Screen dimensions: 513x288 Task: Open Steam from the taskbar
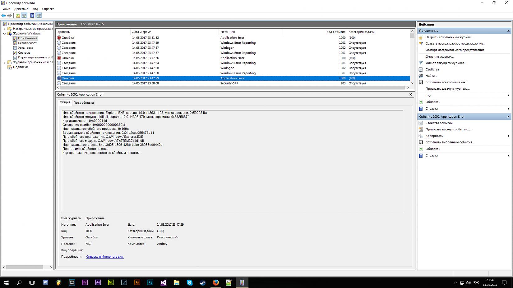pos(203,282)
